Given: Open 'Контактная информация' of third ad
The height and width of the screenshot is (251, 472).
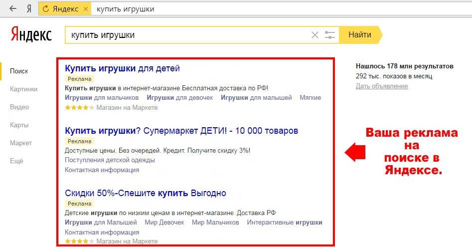Looking at the screenshot, I should [x=102, y=233].
